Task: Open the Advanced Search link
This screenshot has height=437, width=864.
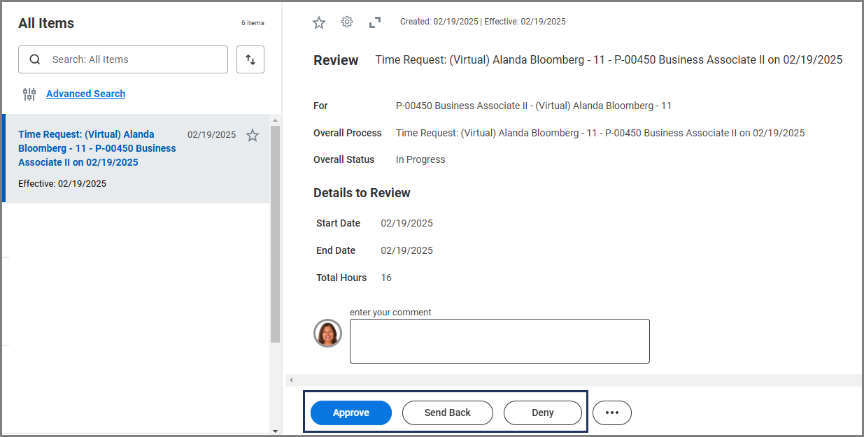Action: pyautogui.click(x=85, y=94)
